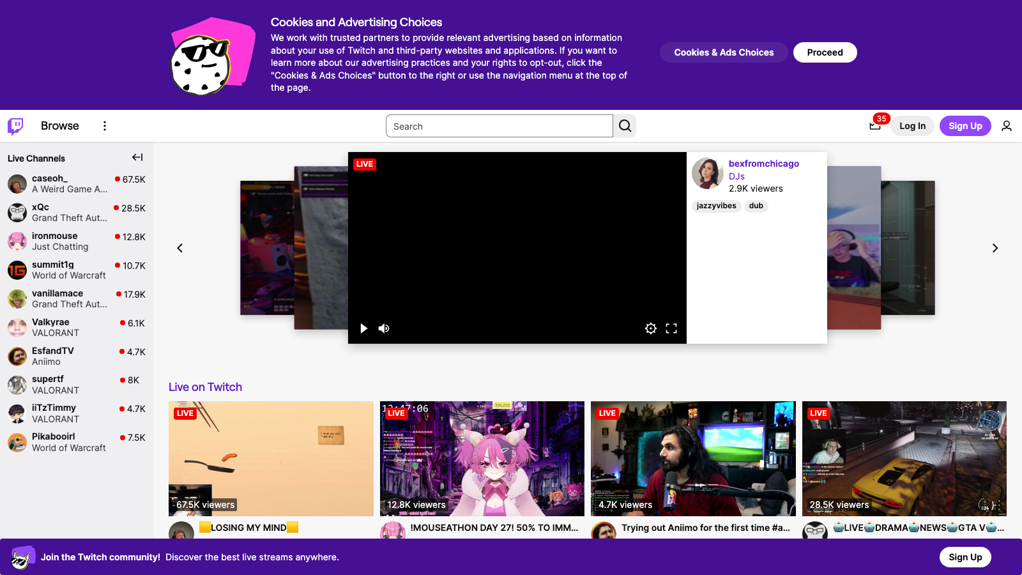This screenshot has width=1022, height=575.
Task: Click Proceed on cookie banner
Action: tap(825, 52)
